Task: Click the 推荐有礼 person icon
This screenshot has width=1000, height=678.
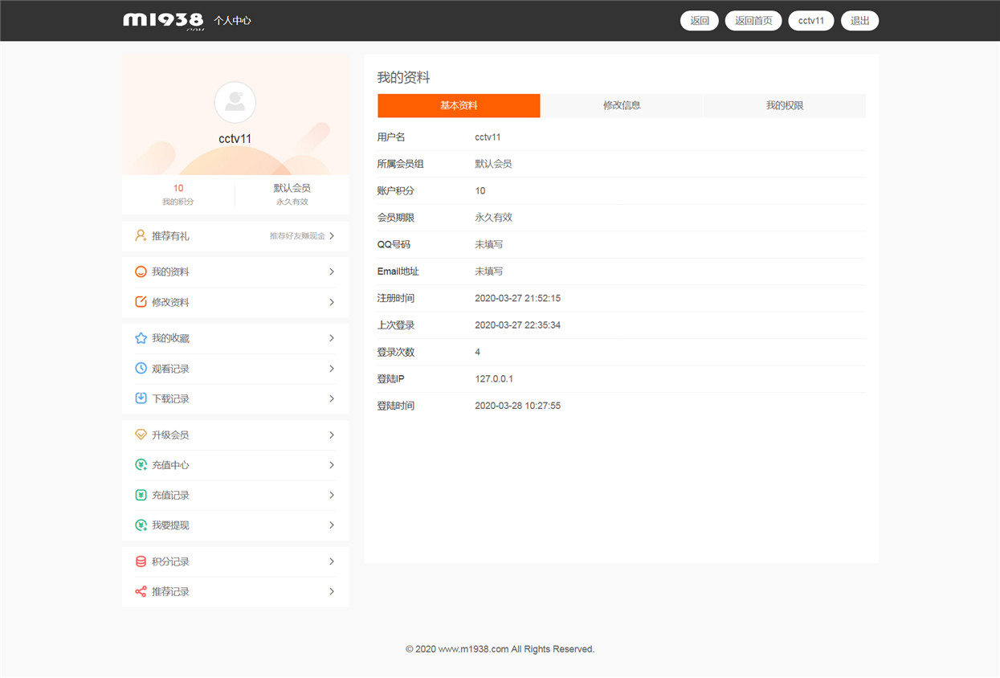Action: (141, 236)
